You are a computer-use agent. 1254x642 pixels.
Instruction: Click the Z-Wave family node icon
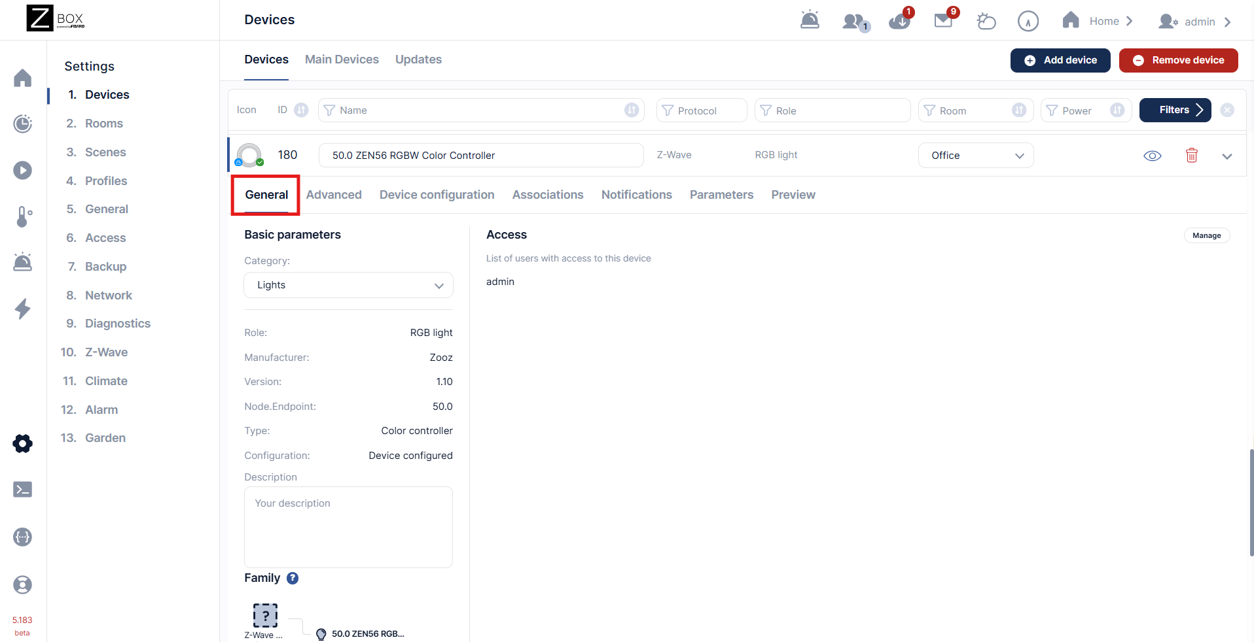coord(265,615)
